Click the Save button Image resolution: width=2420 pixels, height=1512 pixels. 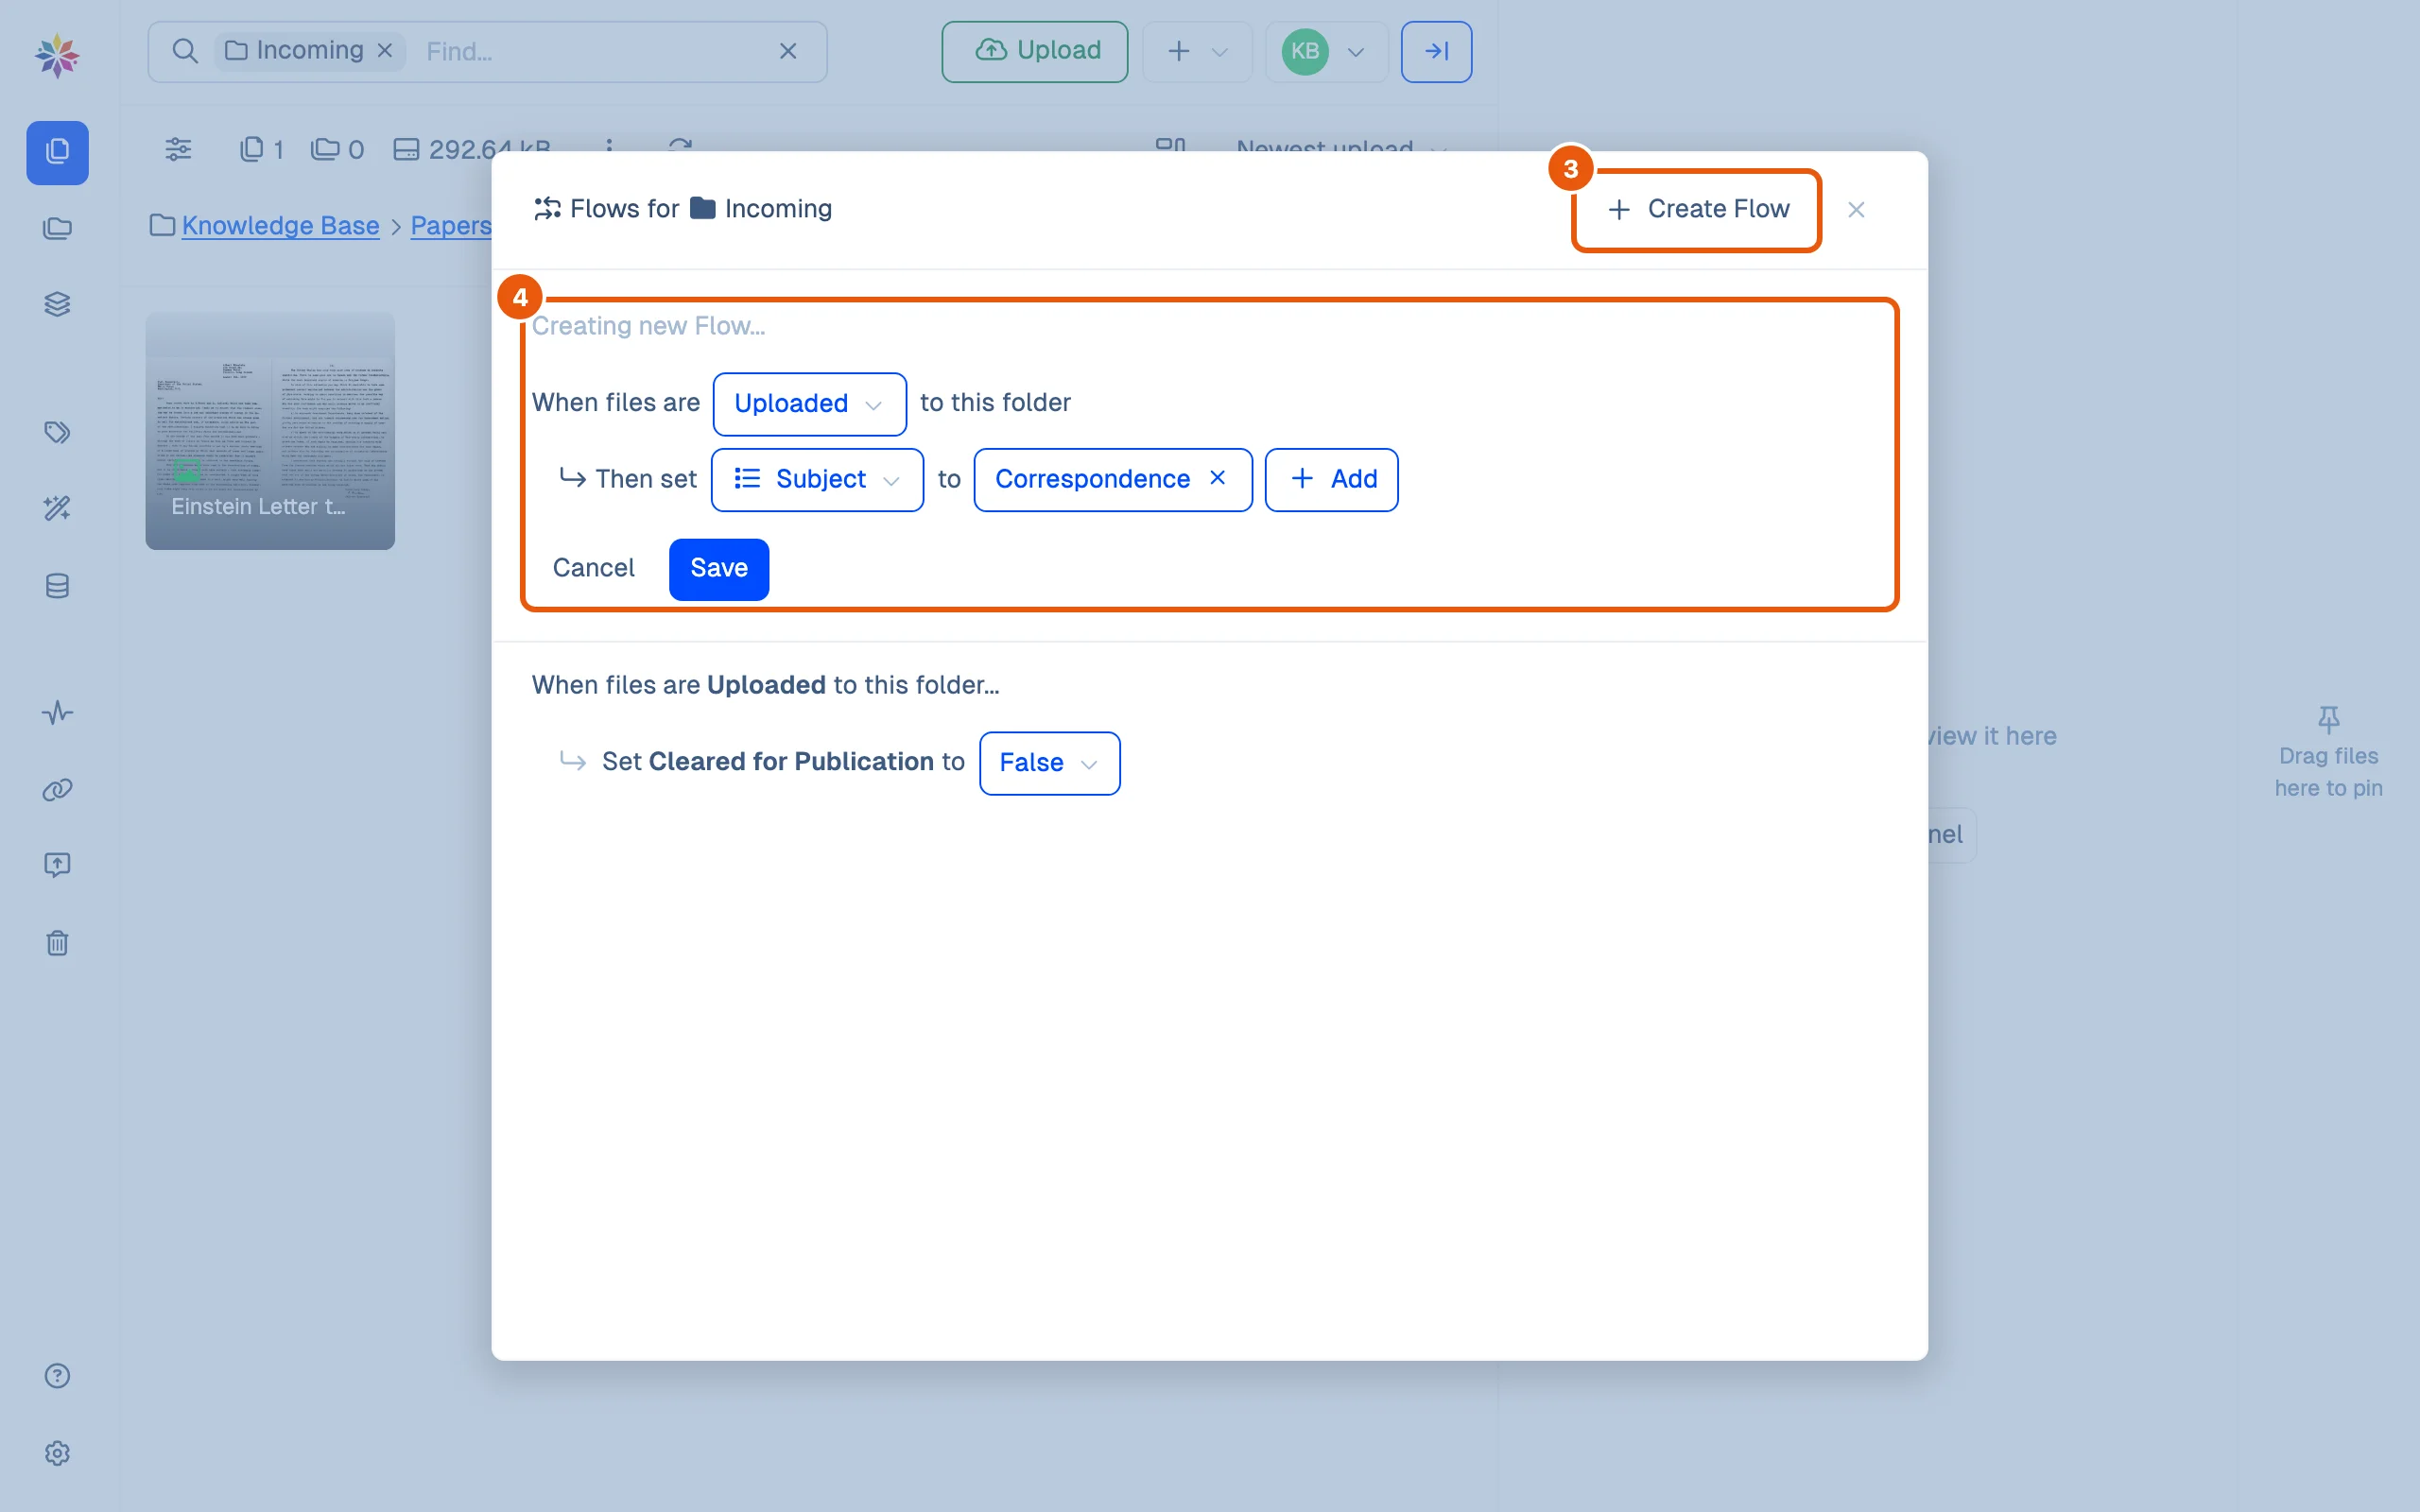click(719, 569)
